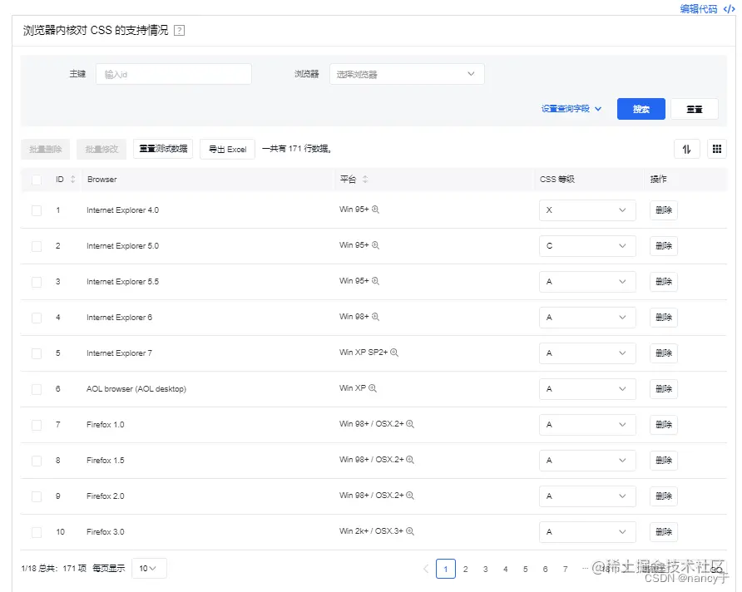Open CSS grade dropdown for Internet Explorer 5.5

tap(587, 282)
